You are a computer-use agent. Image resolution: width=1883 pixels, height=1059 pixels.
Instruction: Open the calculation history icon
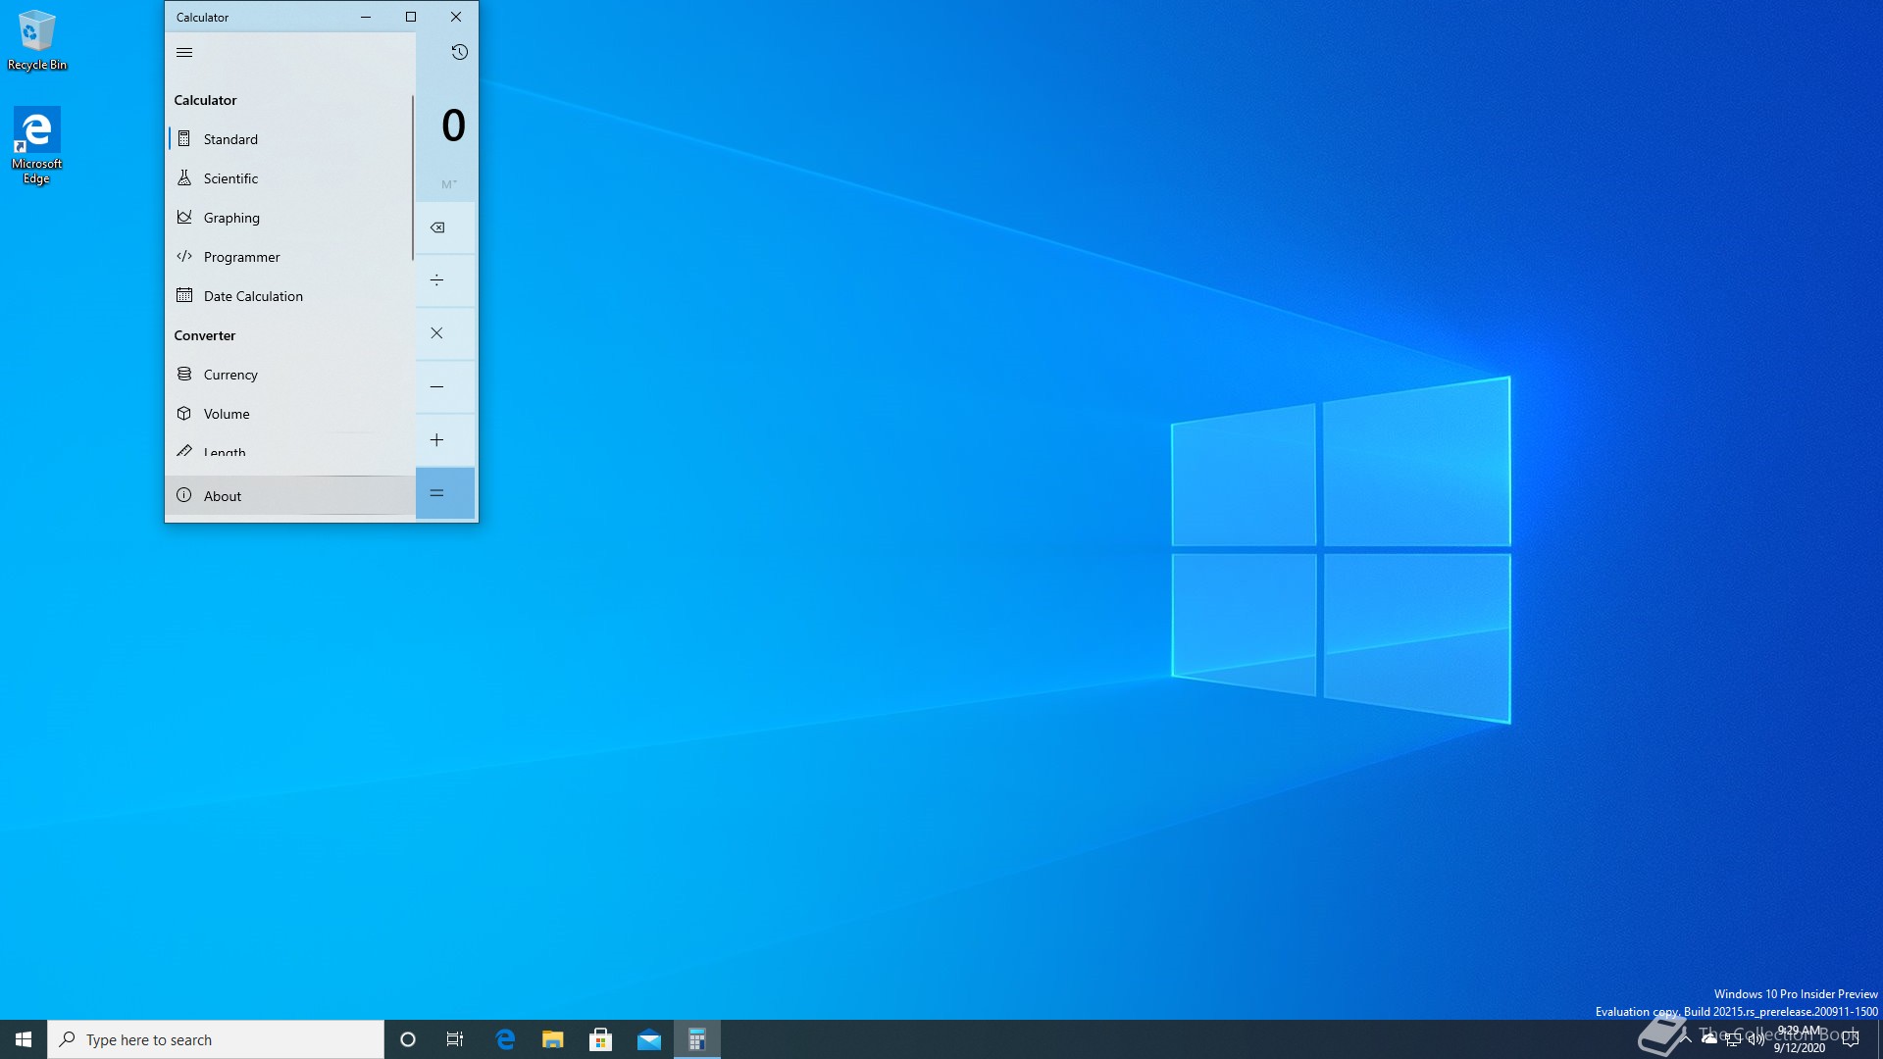(459, 53)
